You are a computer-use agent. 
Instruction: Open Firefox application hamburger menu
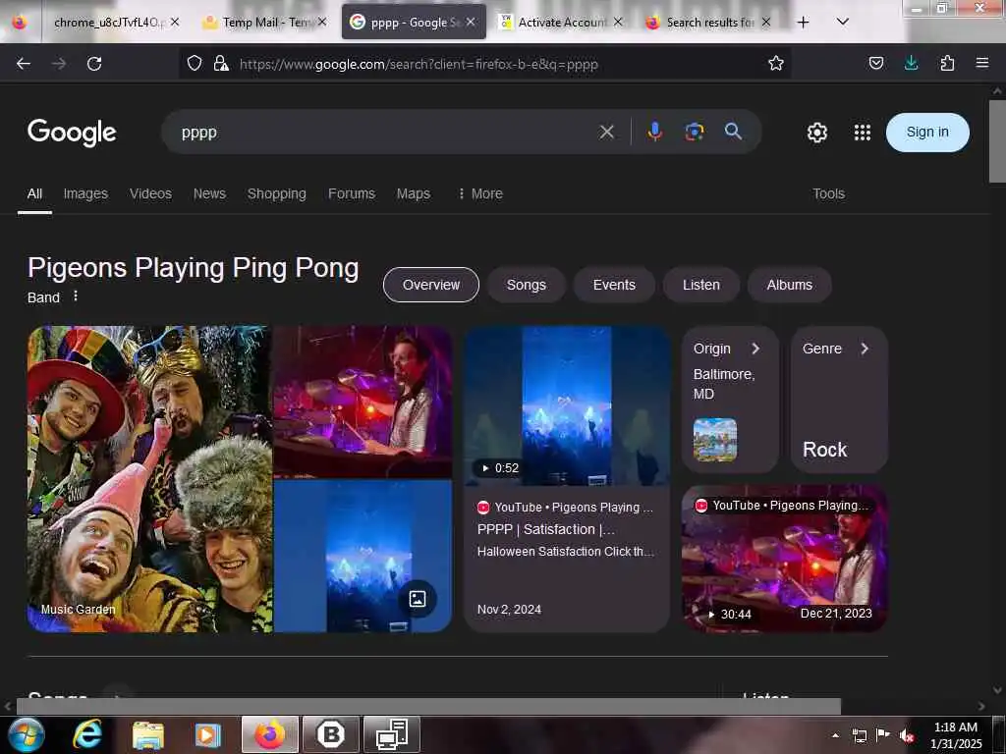click(x=981, y=63)
